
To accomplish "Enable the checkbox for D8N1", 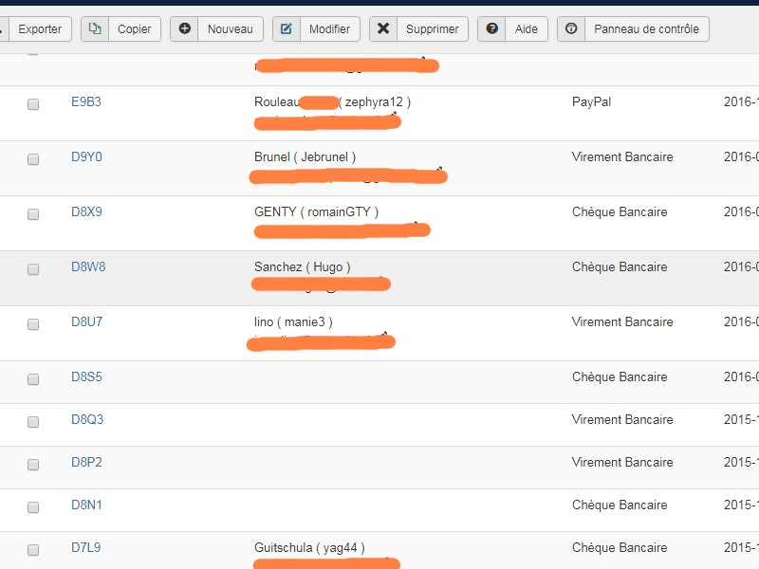I will pos(33,507).
